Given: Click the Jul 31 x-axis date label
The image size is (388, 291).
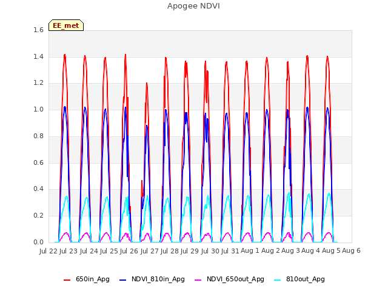Looking at the screenshot, I should [x=230, y=251].
